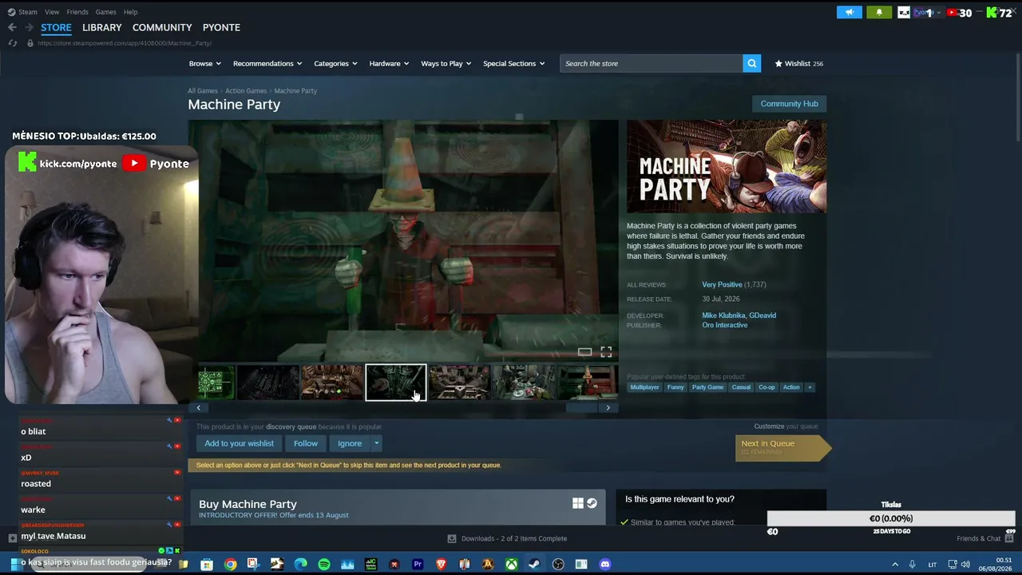This screenshot has width=1022, height=575.
Task: Click the All Games breadcrumb
Action: coord(203,91)
